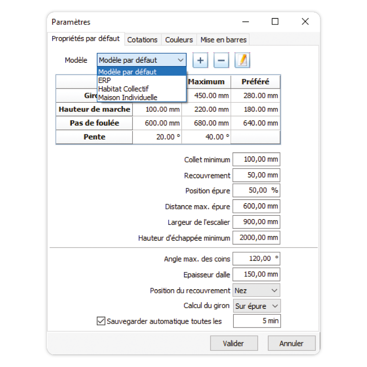The image size is (367, 367).
Task: Click the Collet minimum input field
Action: tap(257, 160)
